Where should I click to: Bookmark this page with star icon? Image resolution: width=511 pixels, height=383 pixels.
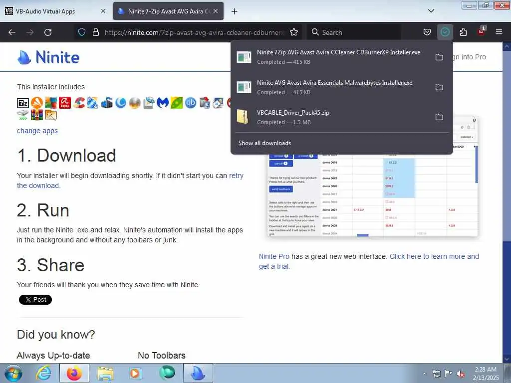coord(293,32)
